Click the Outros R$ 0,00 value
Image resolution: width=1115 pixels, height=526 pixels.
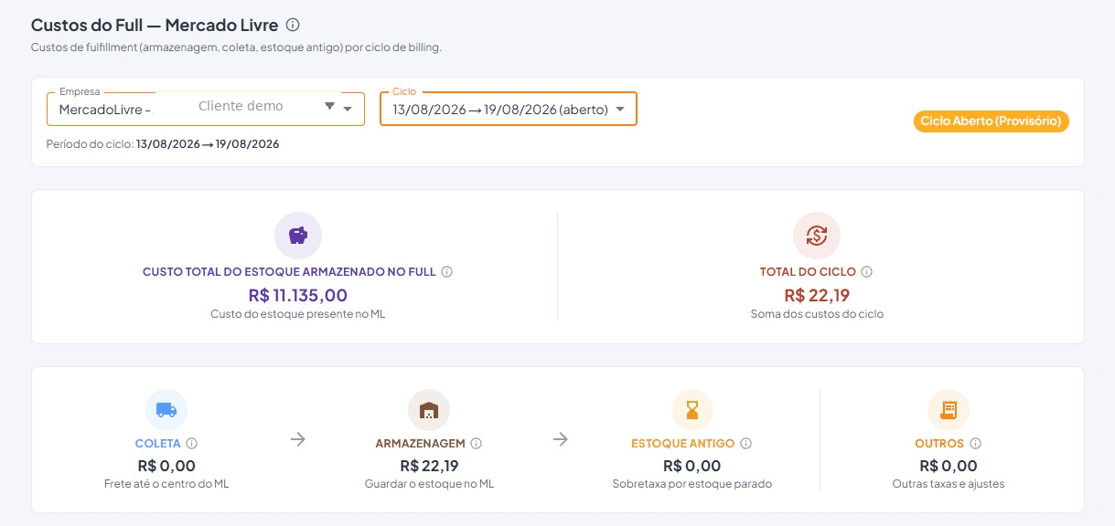949,466
